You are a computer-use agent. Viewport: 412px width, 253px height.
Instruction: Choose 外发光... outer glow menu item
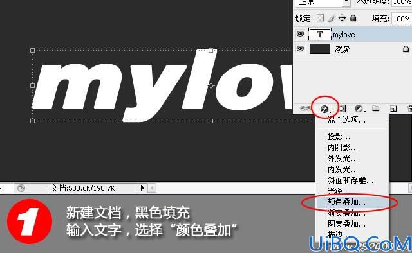(342, 159)
